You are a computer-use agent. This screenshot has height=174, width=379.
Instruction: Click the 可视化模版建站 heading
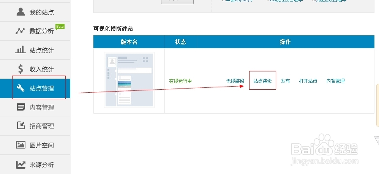point(113,28)
